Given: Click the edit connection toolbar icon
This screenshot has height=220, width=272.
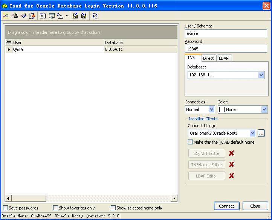Looking at the screenshot, I should pos(15,16).
